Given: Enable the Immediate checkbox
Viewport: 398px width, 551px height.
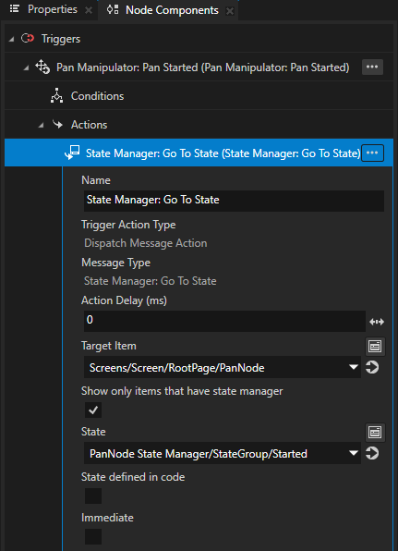Looking at the screenshot, I should (x=93, y=536).
